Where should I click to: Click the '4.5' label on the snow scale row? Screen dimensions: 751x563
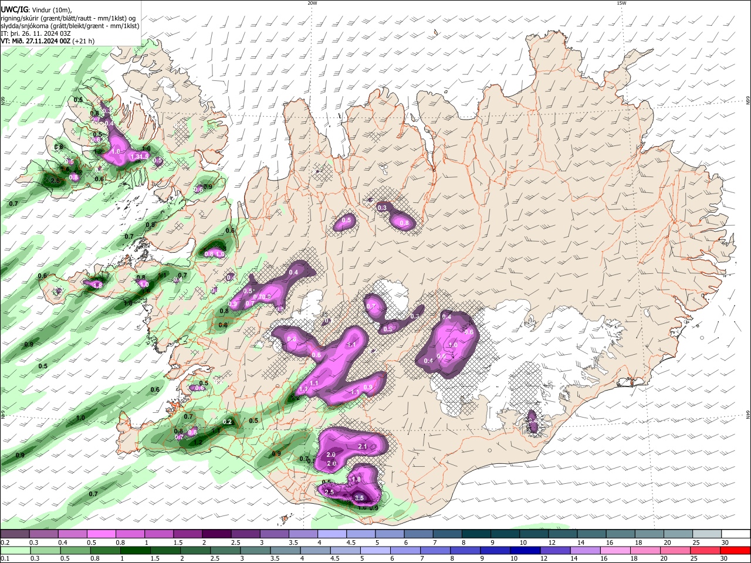pyautogui.click(x=351, y=542)
